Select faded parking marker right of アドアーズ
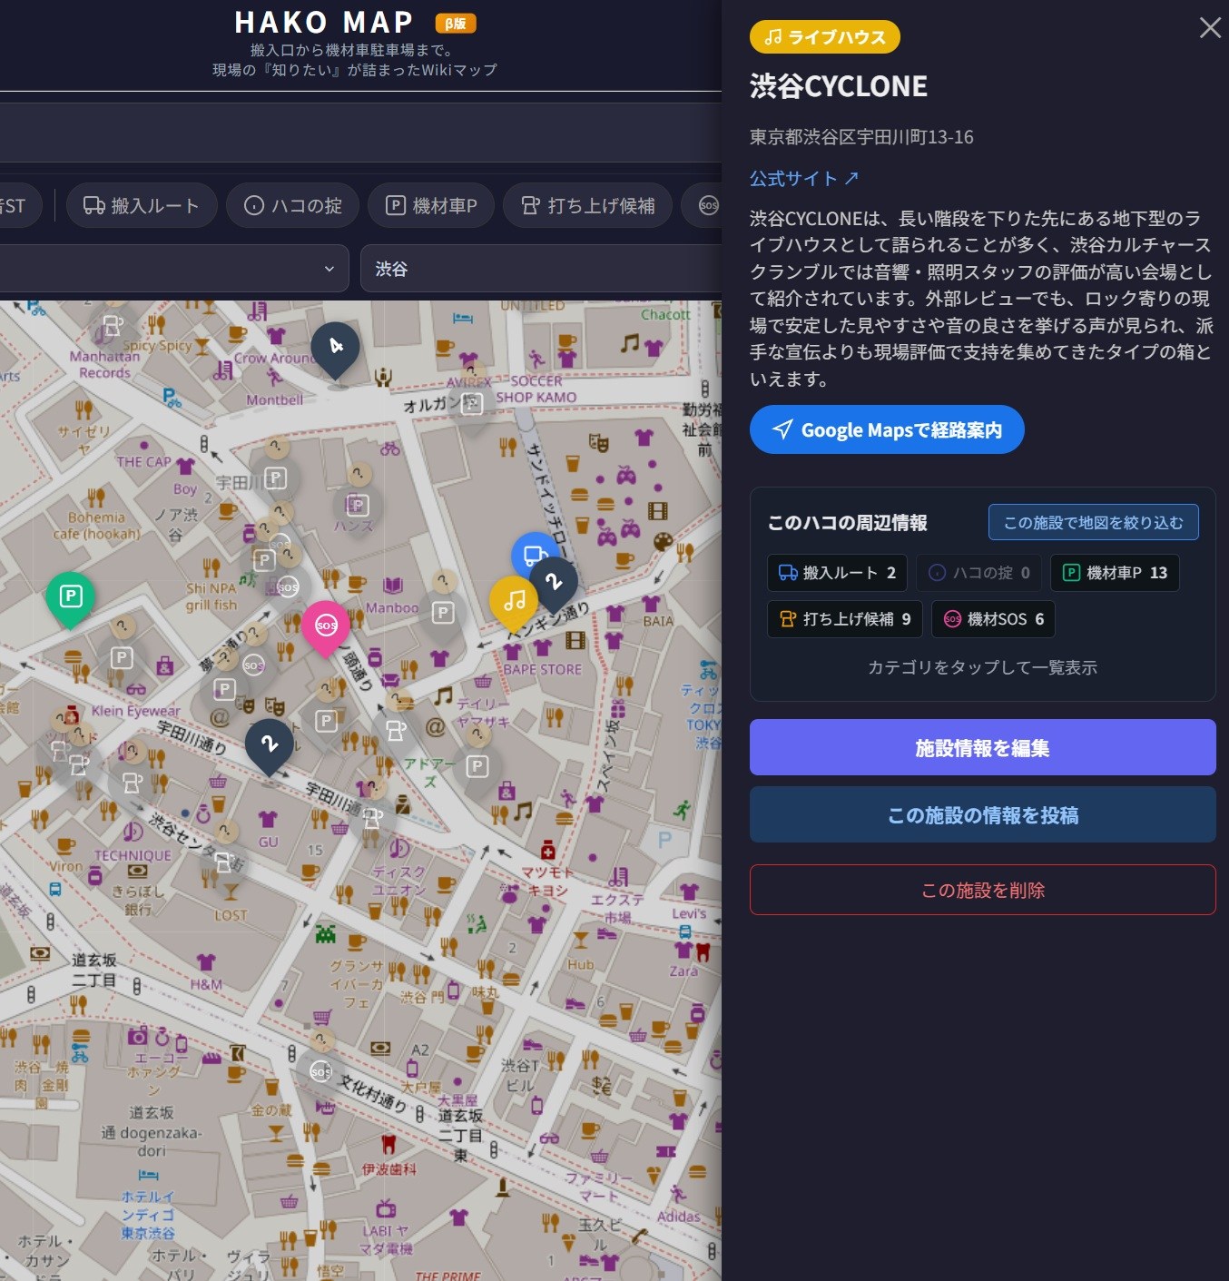1229x1281 pixels. click(x=477, y=766)
